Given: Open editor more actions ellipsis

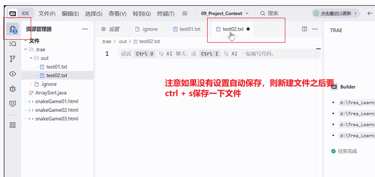Looking at the screenshot, I should click(315, 29).
